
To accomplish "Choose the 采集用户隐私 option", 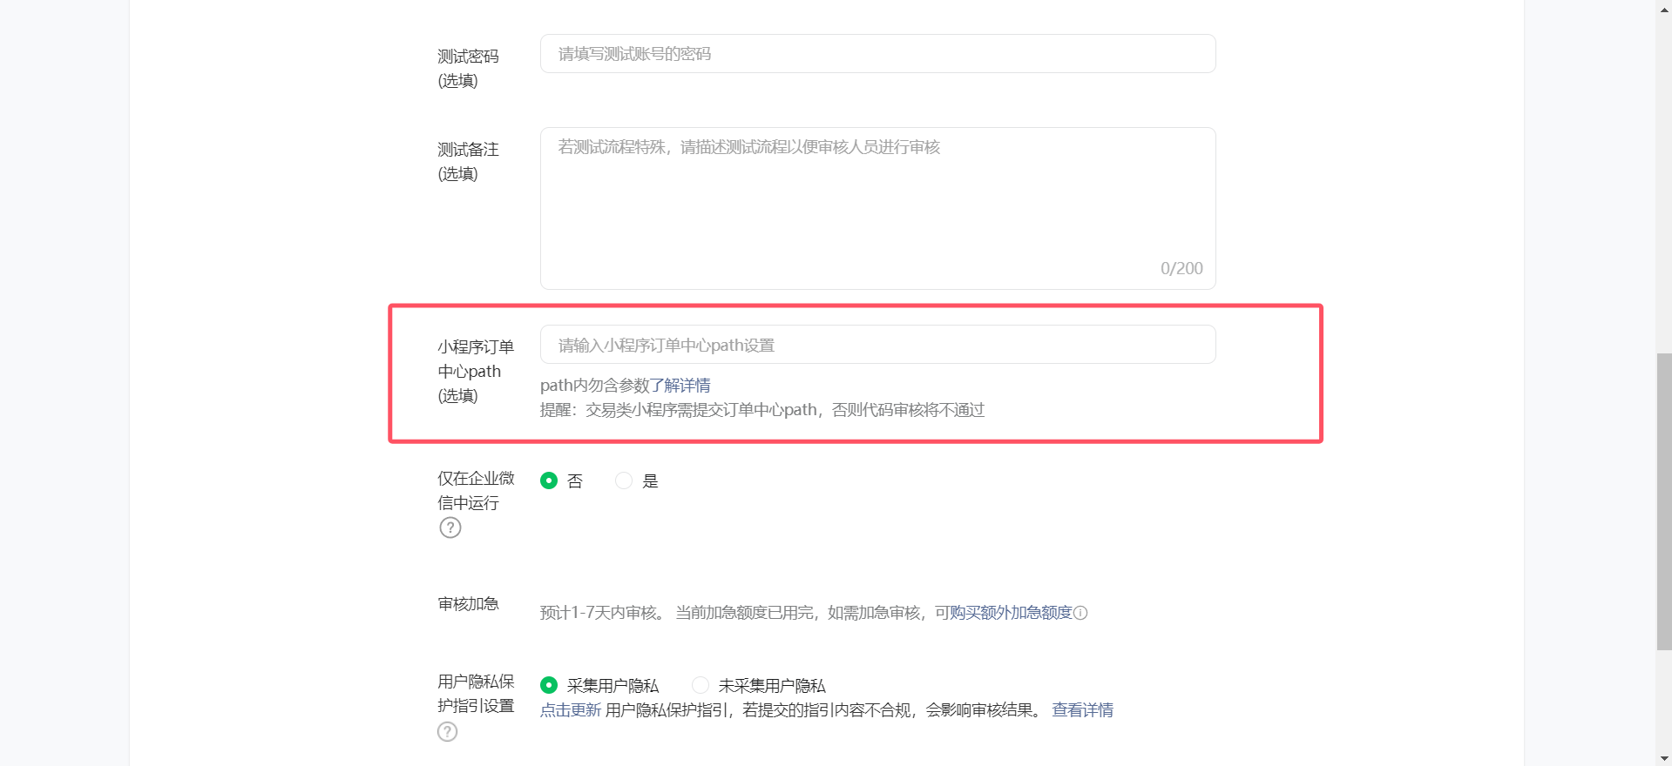I will pos(549,685).
